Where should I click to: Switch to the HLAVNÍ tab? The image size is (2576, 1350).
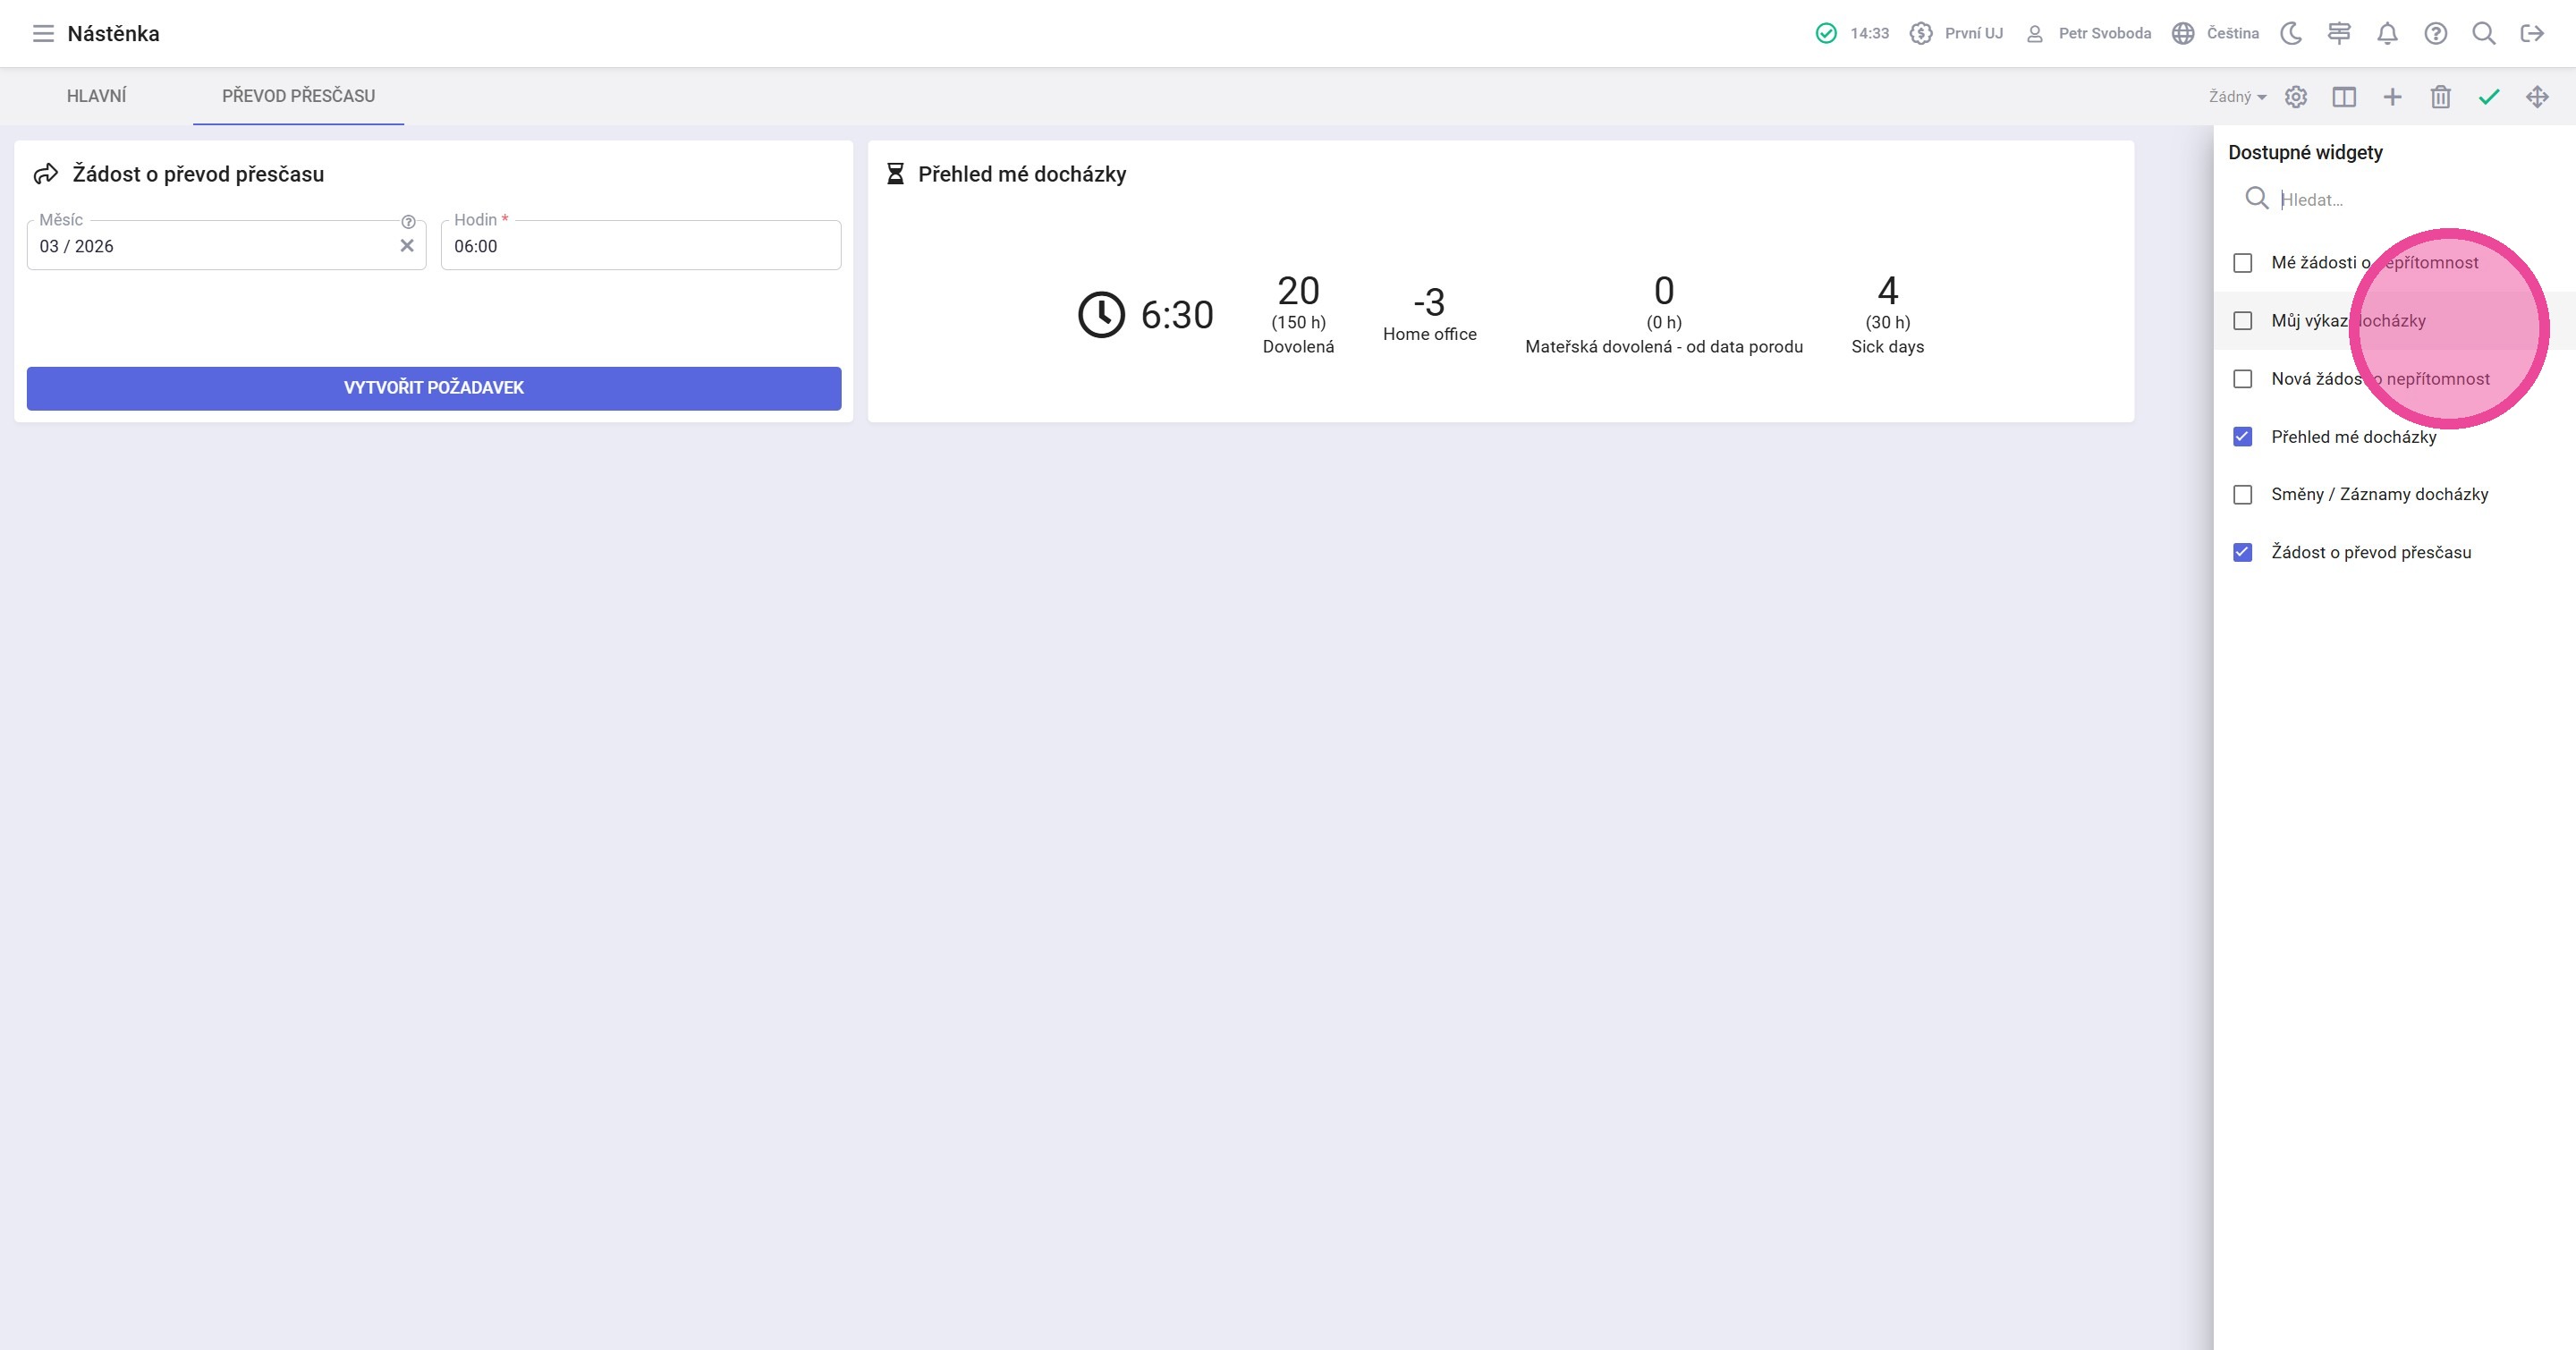(x=96, y=96)
